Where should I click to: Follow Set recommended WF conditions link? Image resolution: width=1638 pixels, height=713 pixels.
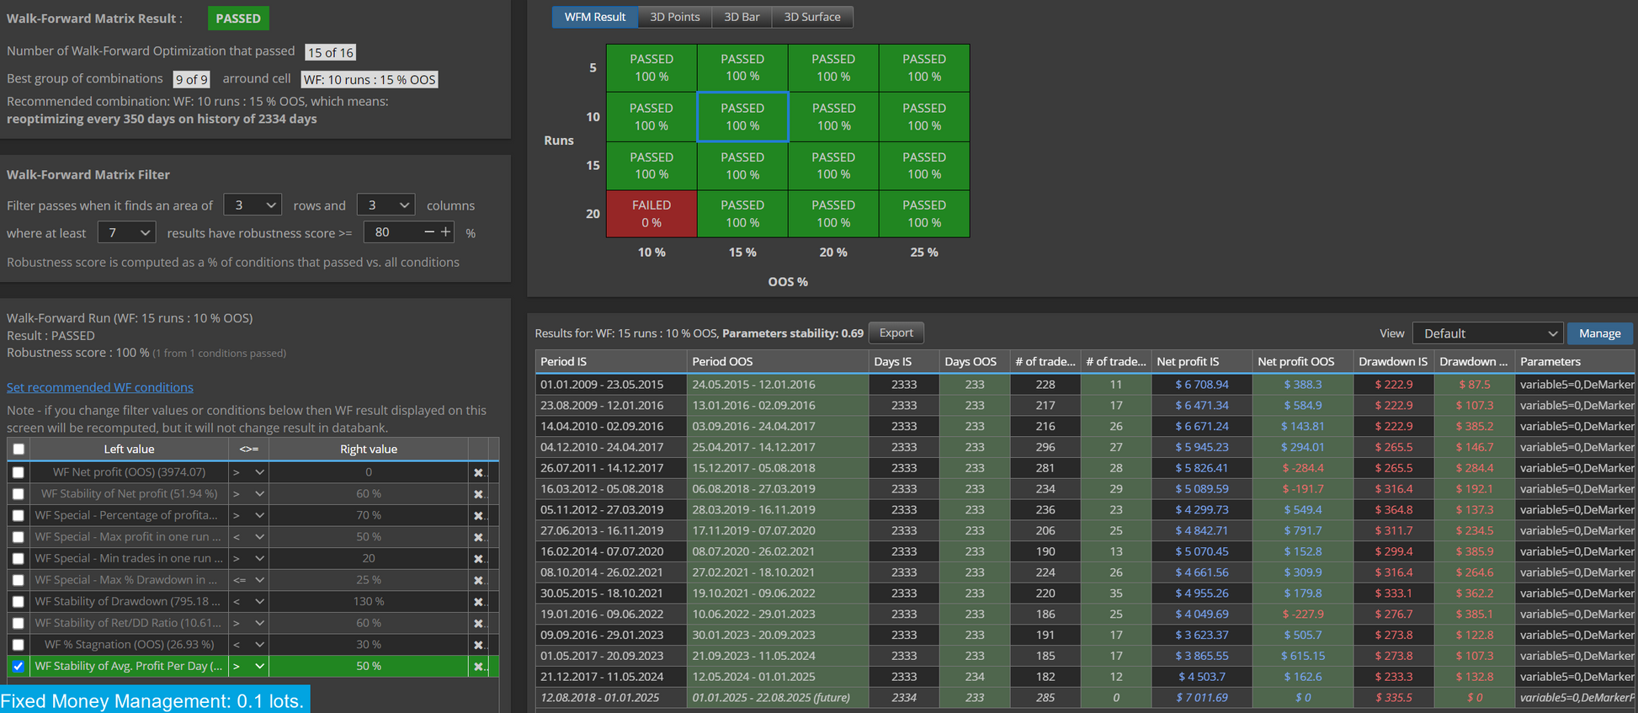click(100, 387)
